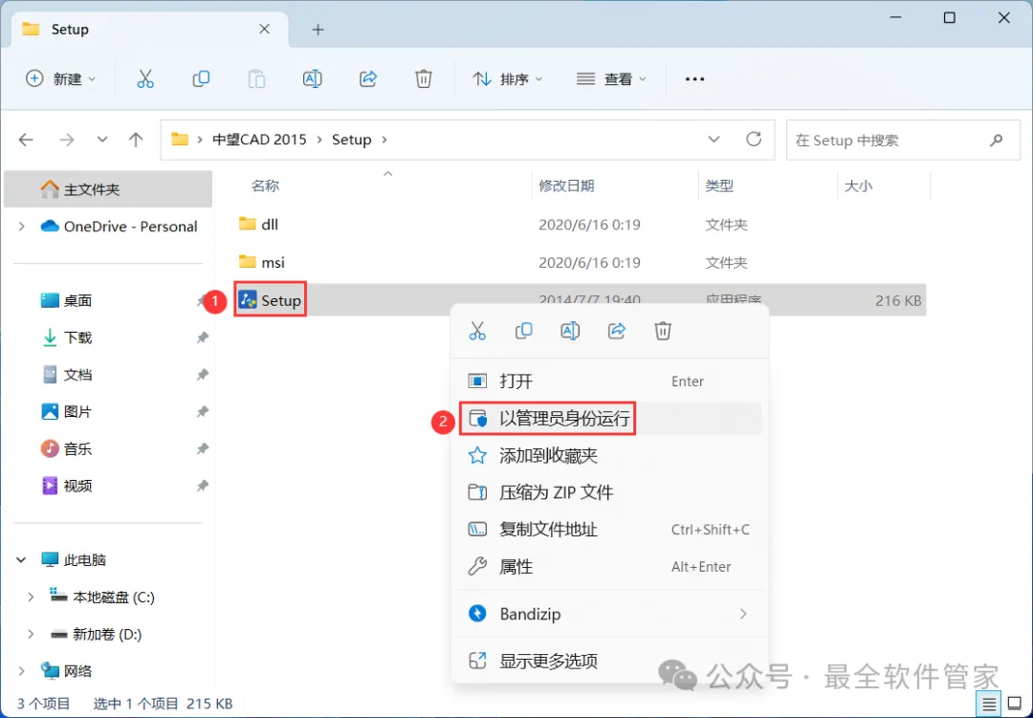The height and width of the screenshot is (718, 1033).
Task: Go up one folder level
Action: (x=136, y=140)
